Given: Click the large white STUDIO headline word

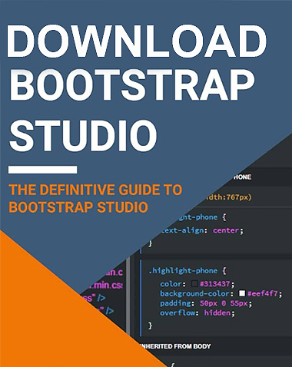Looking at the screenshot, I should (x=83, y=135).
